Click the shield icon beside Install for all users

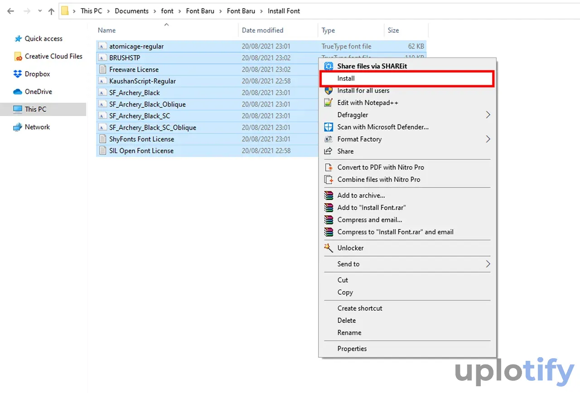[329, 91]
